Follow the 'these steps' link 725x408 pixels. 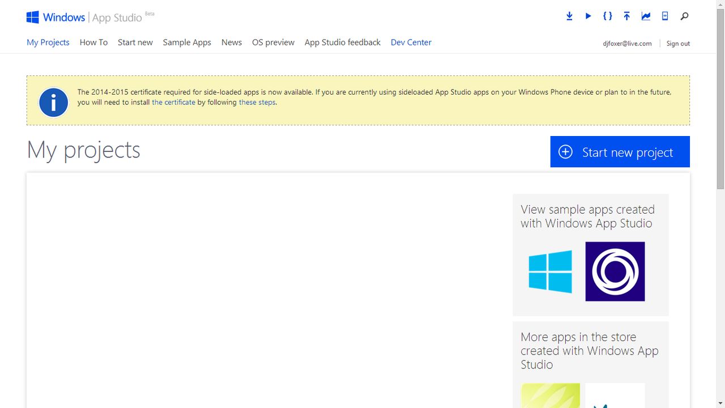click(x=257, y=103)
